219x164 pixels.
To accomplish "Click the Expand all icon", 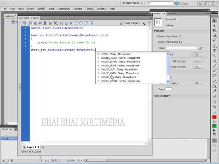I will (x=71, y=23).
